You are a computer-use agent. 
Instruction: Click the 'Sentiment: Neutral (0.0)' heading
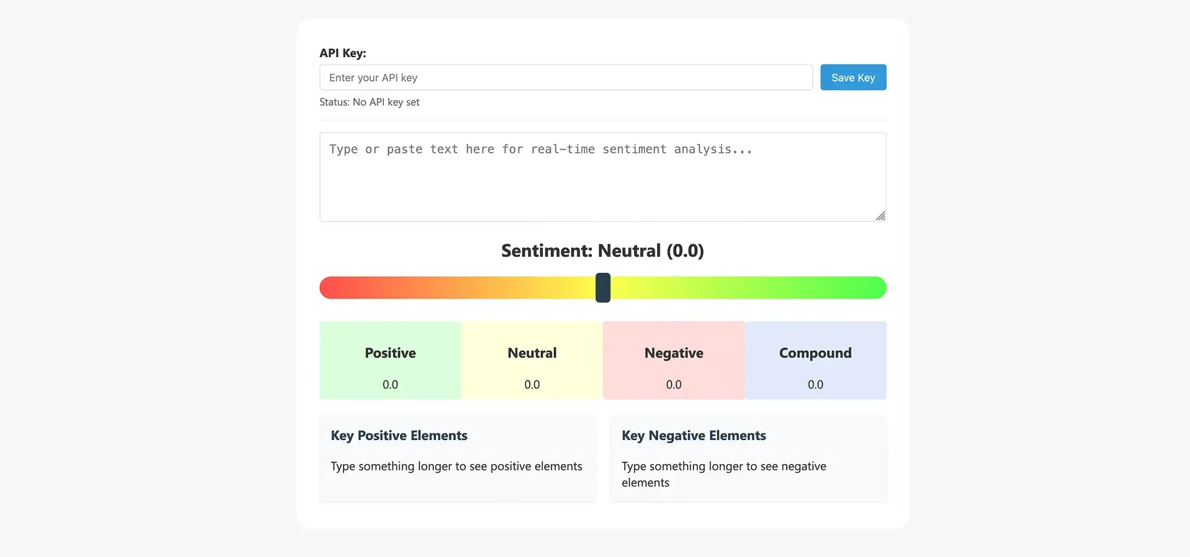point(602,251)
